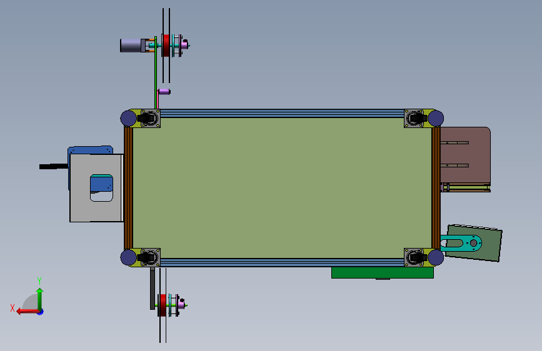The image size is (542, 351).
Task: Select the left brown side rail
Action: click(128, 187)
